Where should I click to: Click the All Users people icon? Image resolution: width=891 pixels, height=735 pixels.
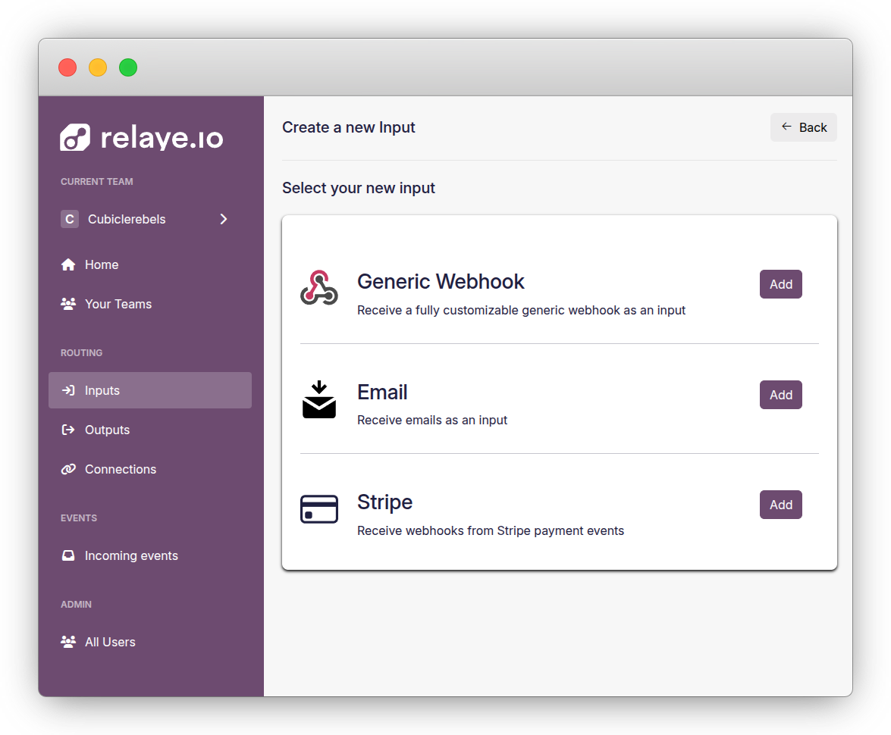(x=68, y=642)
